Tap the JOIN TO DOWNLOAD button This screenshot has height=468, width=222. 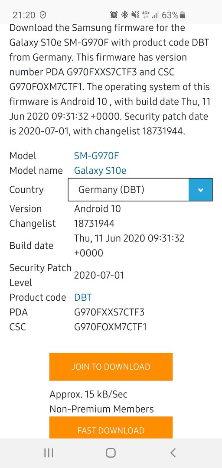click(x=111, y=367)
